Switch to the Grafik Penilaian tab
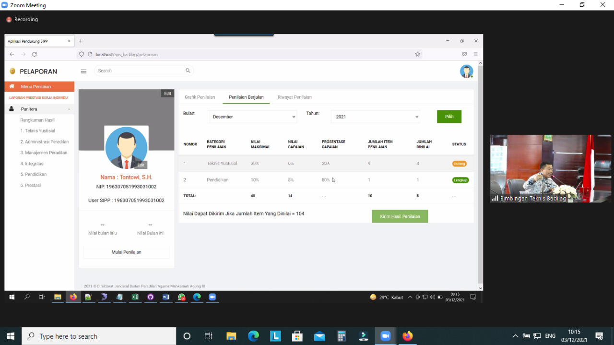614x345 pixels. pos(200,97)
